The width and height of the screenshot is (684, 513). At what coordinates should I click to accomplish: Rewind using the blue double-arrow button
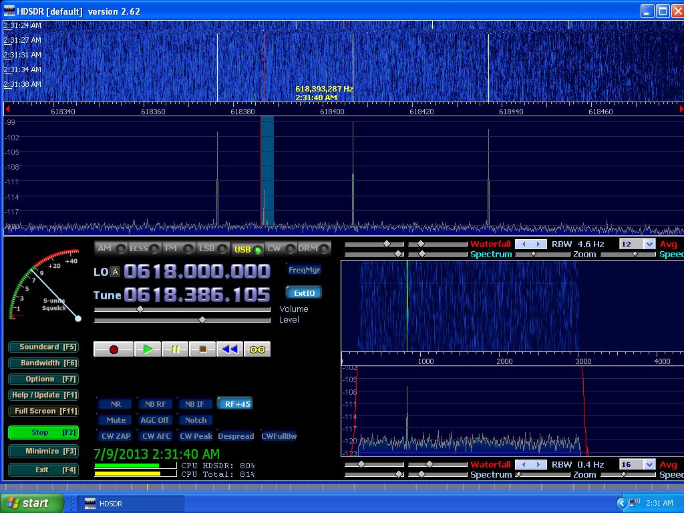click(230, 349)
